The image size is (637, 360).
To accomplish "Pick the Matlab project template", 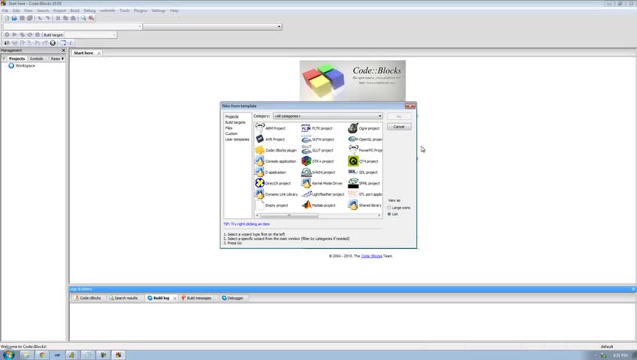I will 318,205.
